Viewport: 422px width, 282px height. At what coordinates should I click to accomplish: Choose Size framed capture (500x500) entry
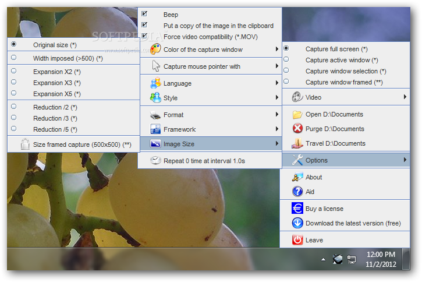click(x=73, y=144)
